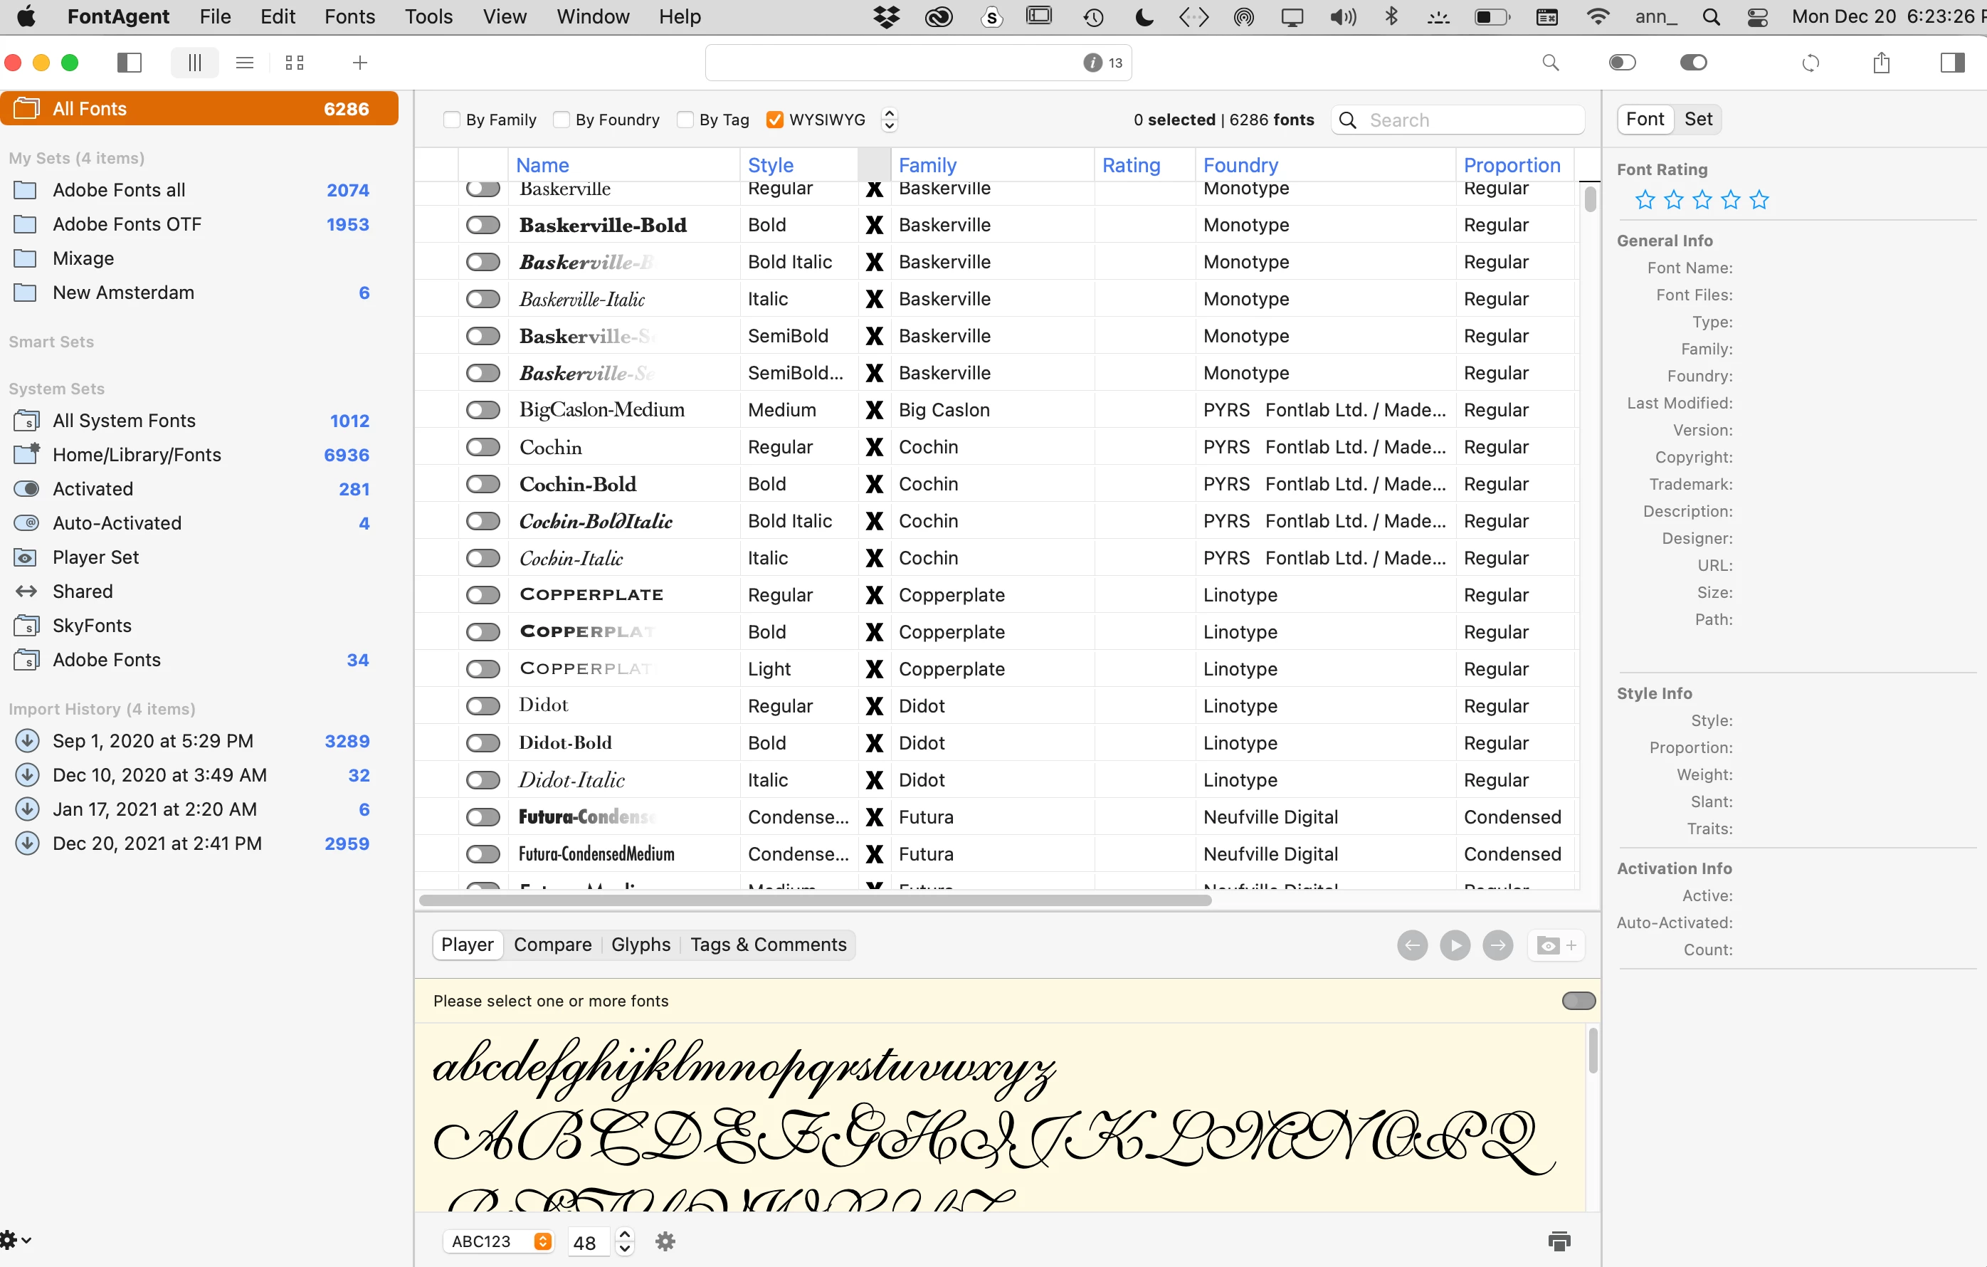This screenshot has width=1987, height=1267.
Task: Click the share export toolbar icon
Action: (1882, 63)
